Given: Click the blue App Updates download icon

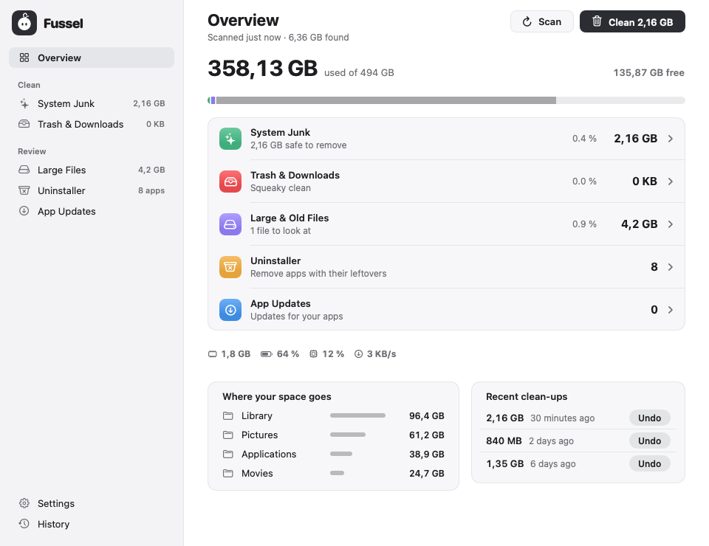Looking at the screenshot, I should pyautogui.click(x=230, y=310).
